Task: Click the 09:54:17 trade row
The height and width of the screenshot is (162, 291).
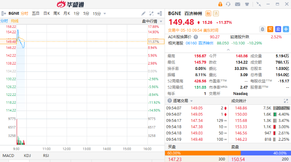Action: point(197,120)
